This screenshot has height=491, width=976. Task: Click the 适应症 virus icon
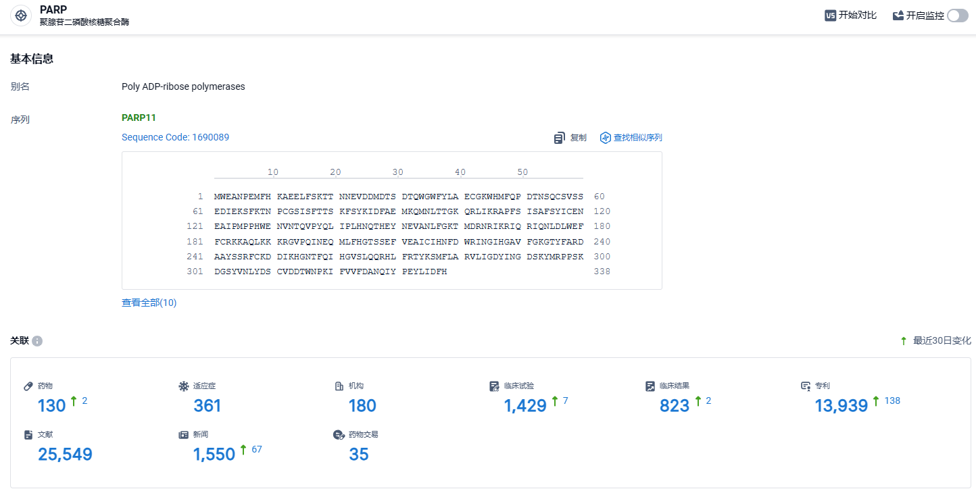pyautogui.click(x=184, y=386)
